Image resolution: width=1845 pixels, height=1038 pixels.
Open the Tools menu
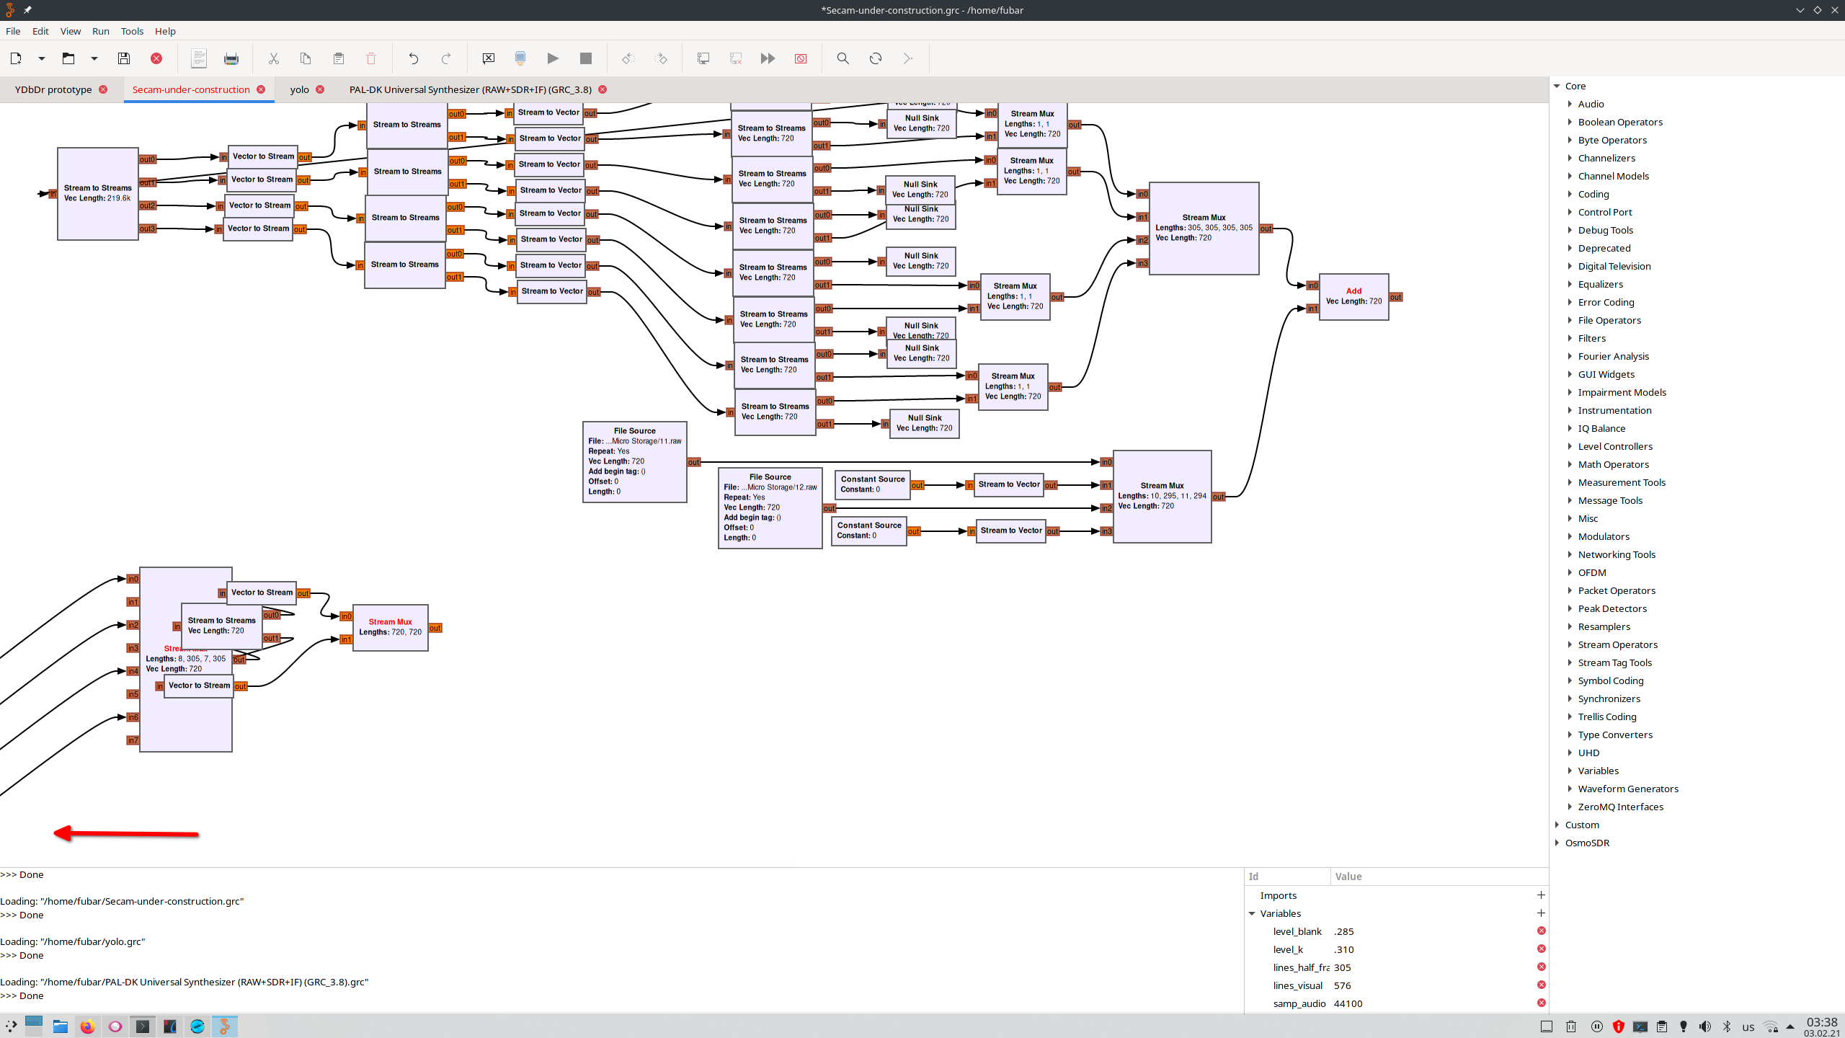point(132,31)
